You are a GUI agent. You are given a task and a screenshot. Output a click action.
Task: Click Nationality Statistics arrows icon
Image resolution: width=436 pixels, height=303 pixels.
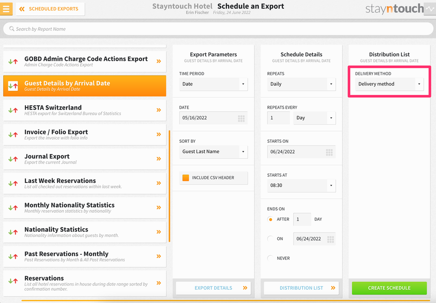(x=13, y=232)
